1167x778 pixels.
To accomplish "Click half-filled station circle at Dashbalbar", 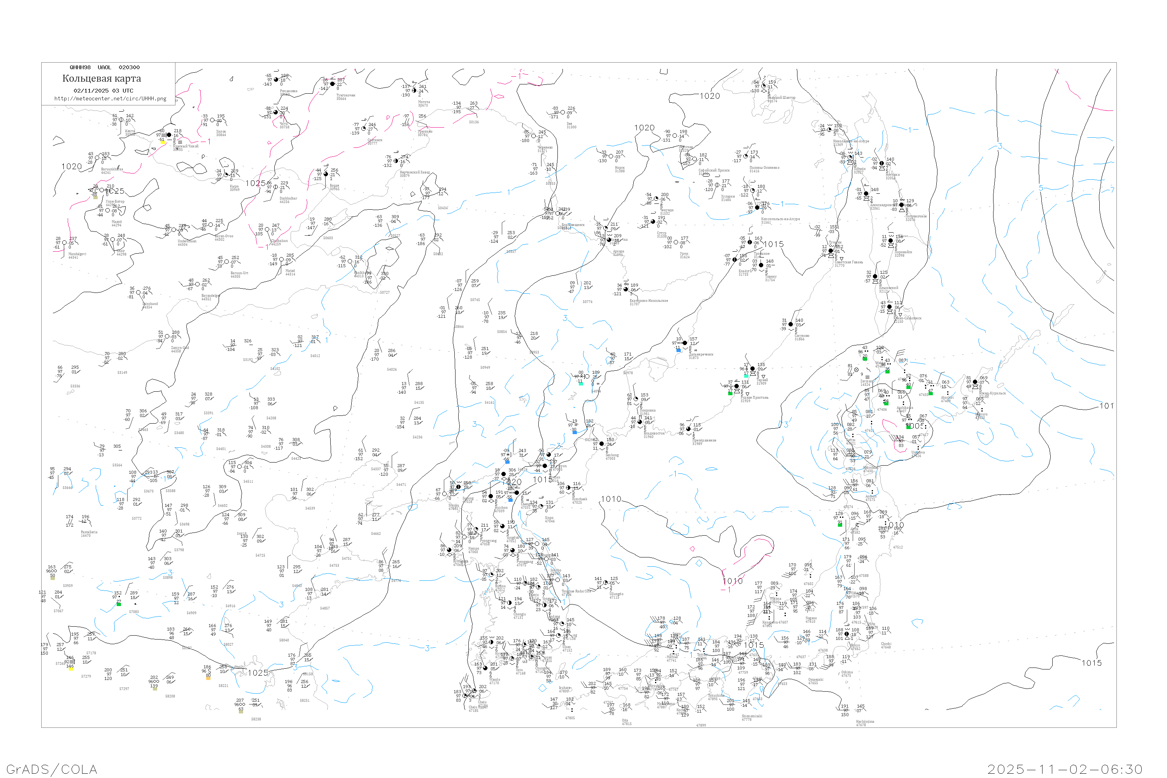I will coord(275,187).
